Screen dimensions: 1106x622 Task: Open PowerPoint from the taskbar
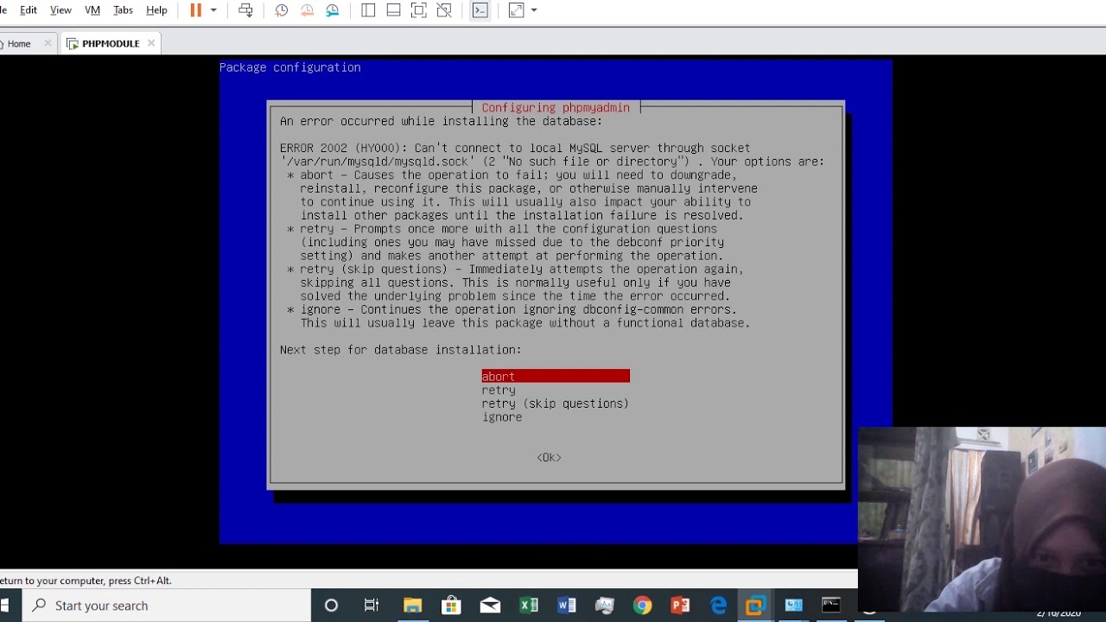(680, 606)
